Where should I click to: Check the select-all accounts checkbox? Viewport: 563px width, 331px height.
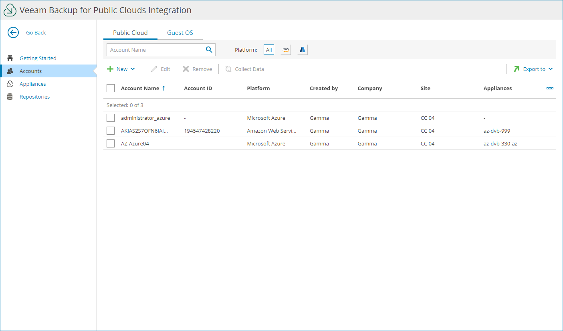(x=111, y=88)
